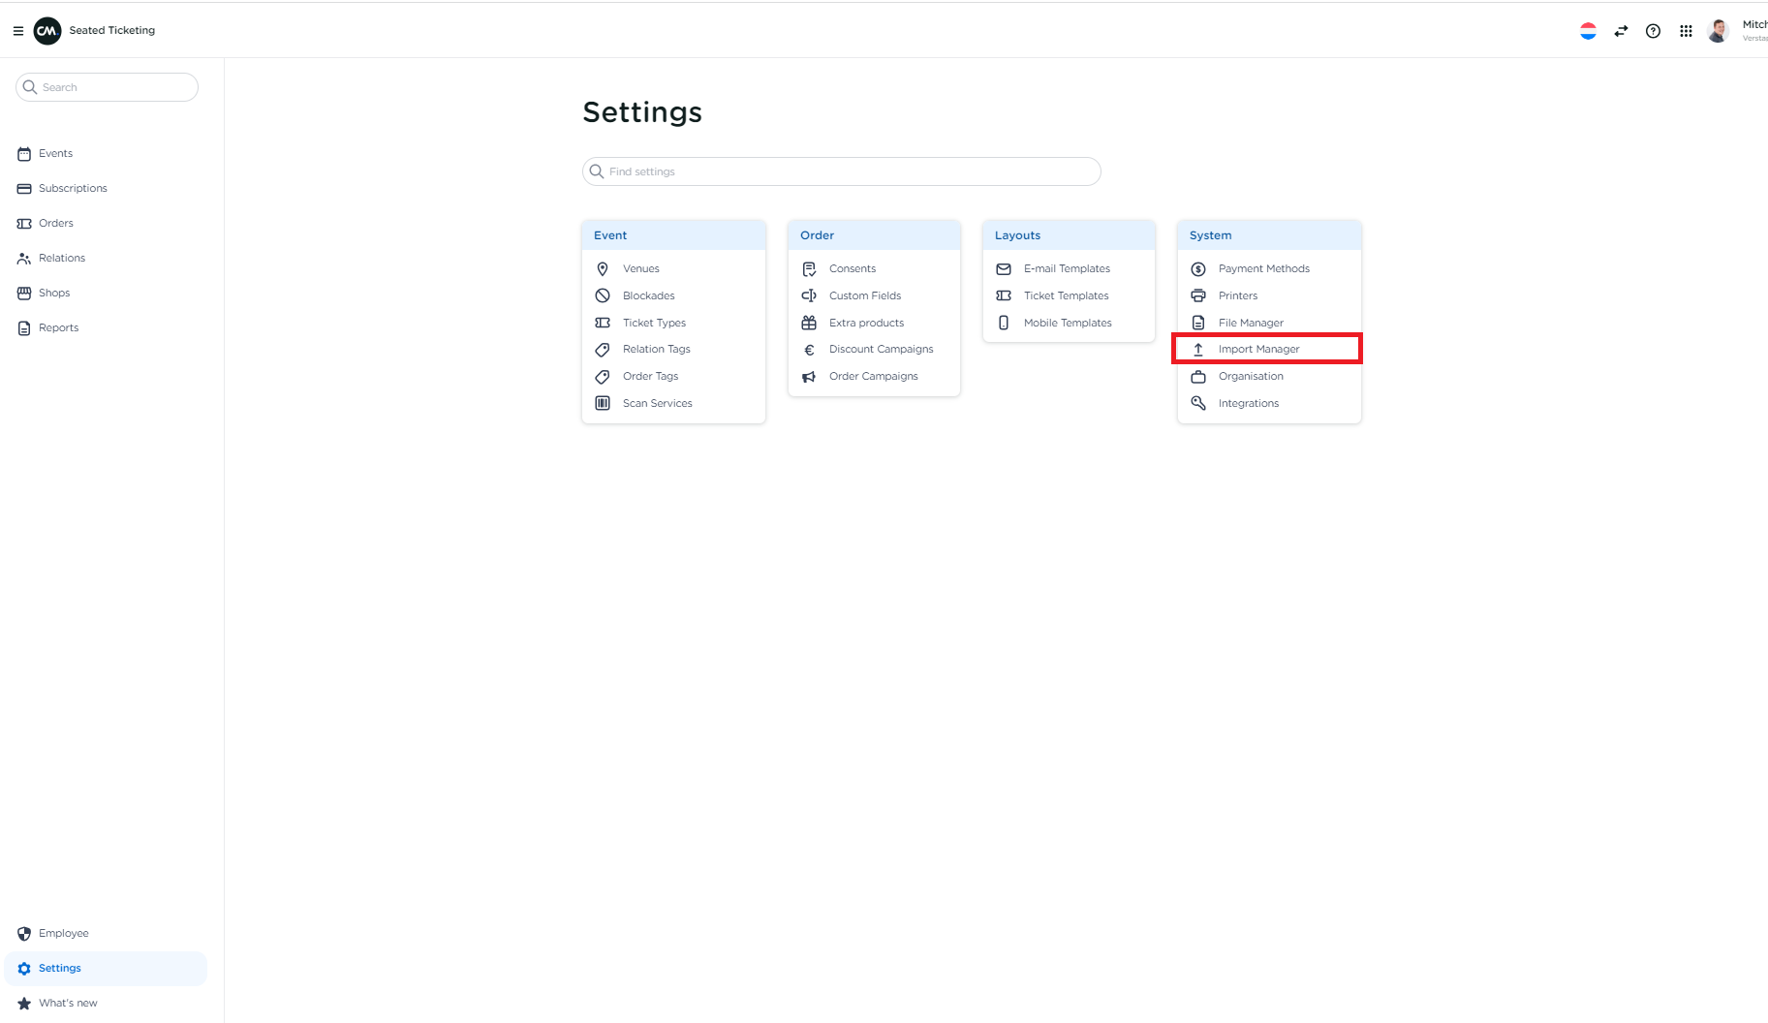1768x1023 pixels.
Task: Click the Import Manager upload icon
Action: (x=1197, y=349)
